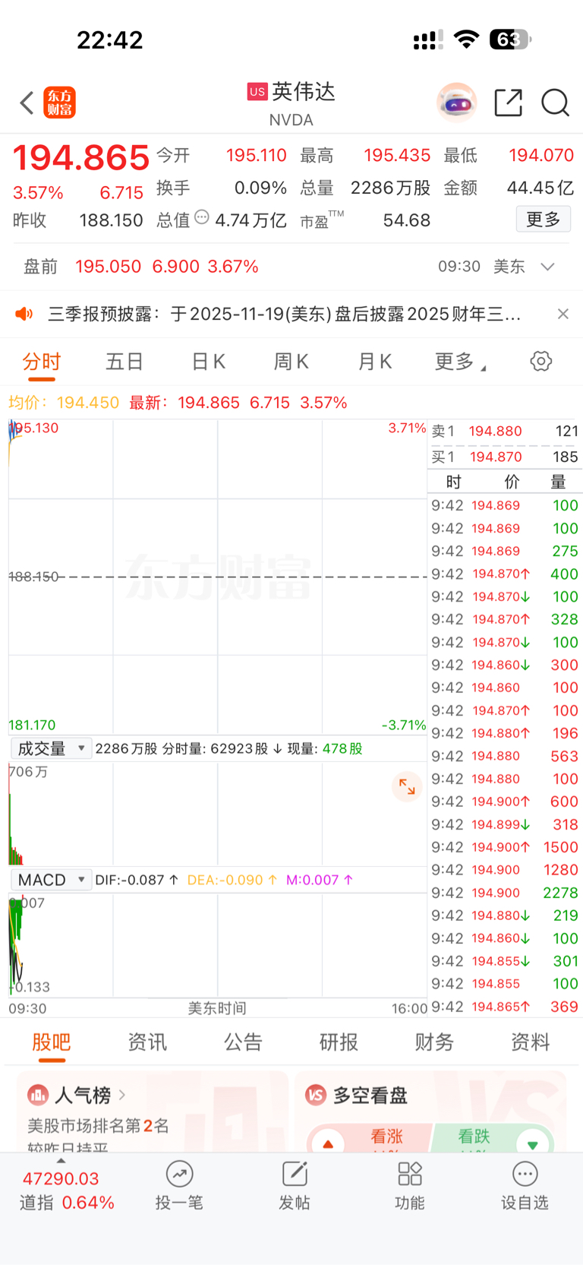Tap the 多空看盘 VS icon
Image resolution: width=583 pixels, height=1265 pixels.
click(x=316, y=1095)
